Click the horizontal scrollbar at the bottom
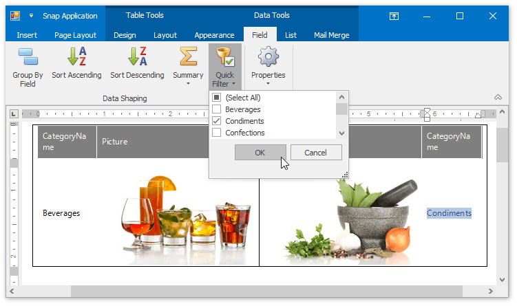The image size is (517, 306). click(x=207, y=292)
